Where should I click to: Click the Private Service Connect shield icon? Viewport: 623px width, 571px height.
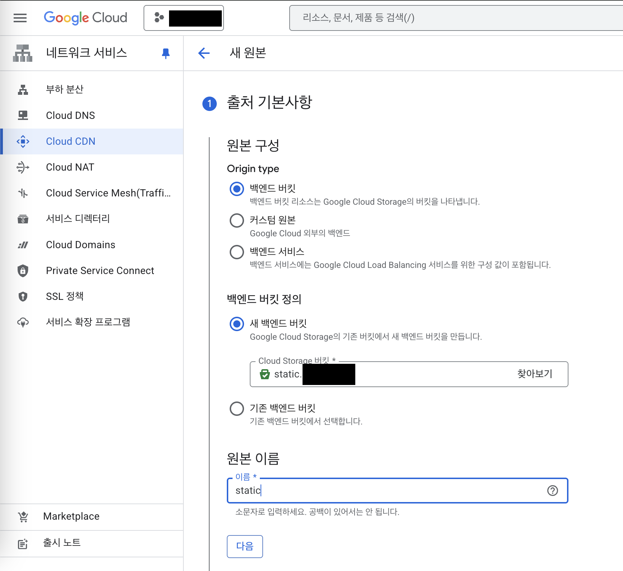[23, 271]
